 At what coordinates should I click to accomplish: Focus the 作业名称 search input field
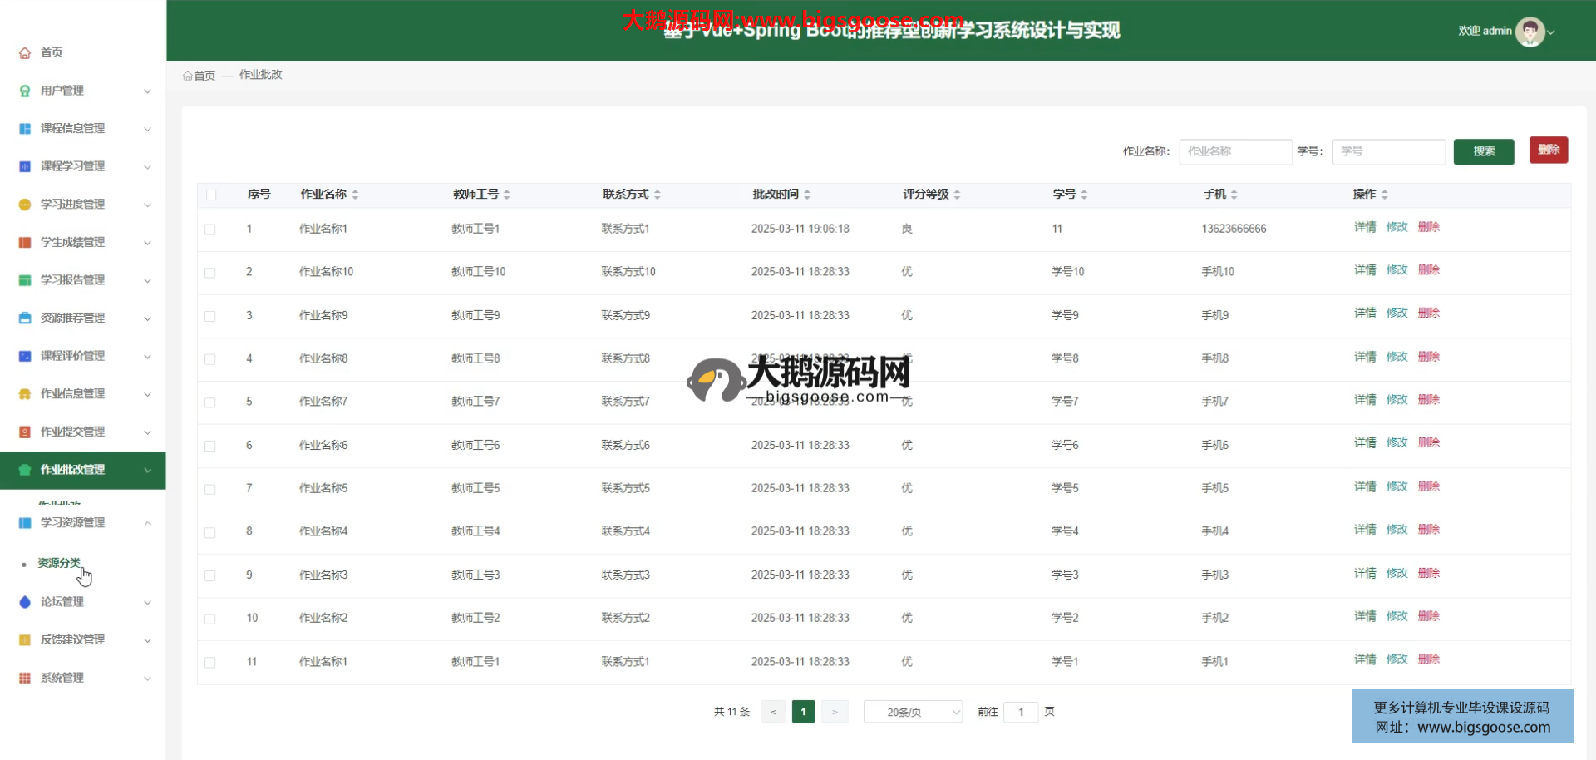point(1235,151)
